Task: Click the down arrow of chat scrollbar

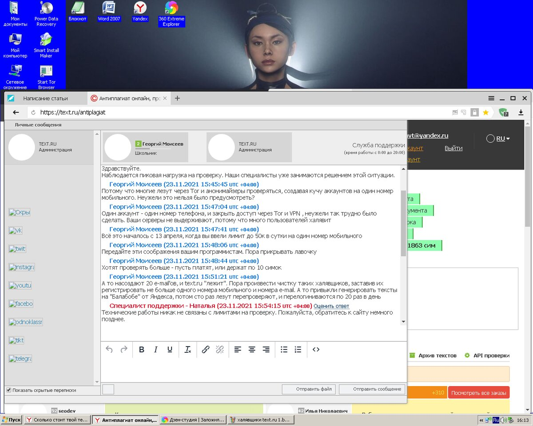Action: 403,322
